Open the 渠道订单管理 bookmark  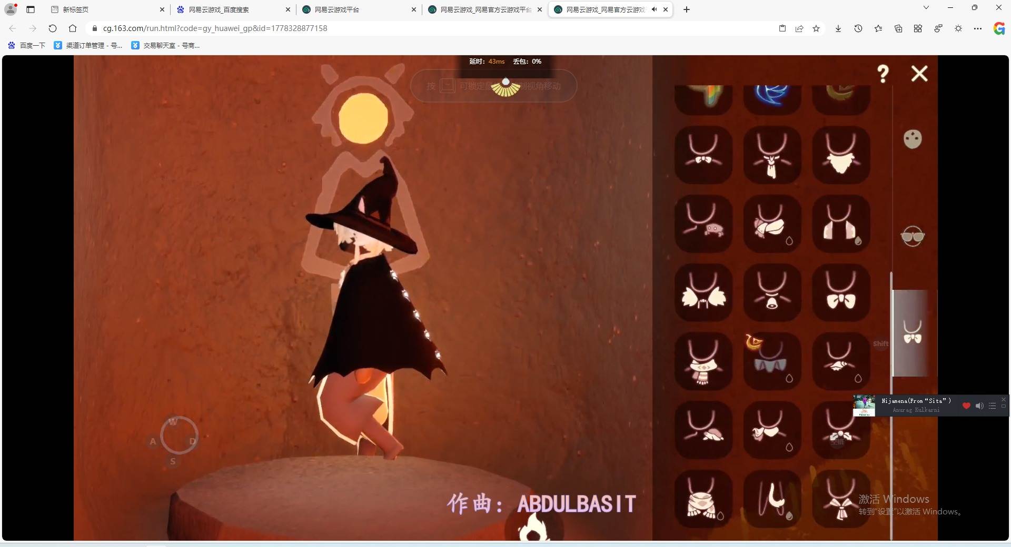click(88, 46)
